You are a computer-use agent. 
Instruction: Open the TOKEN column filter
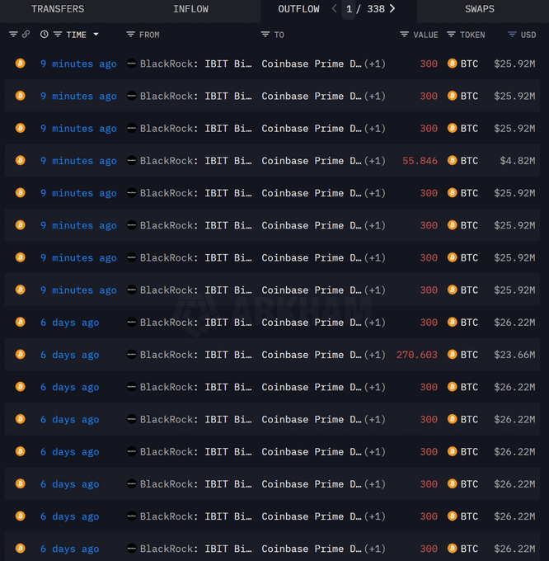[x=452, y=35]
